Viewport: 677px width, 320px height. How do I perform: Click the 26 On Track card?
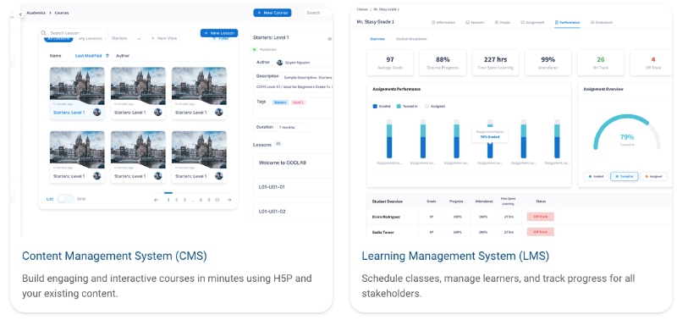point(601,63)
